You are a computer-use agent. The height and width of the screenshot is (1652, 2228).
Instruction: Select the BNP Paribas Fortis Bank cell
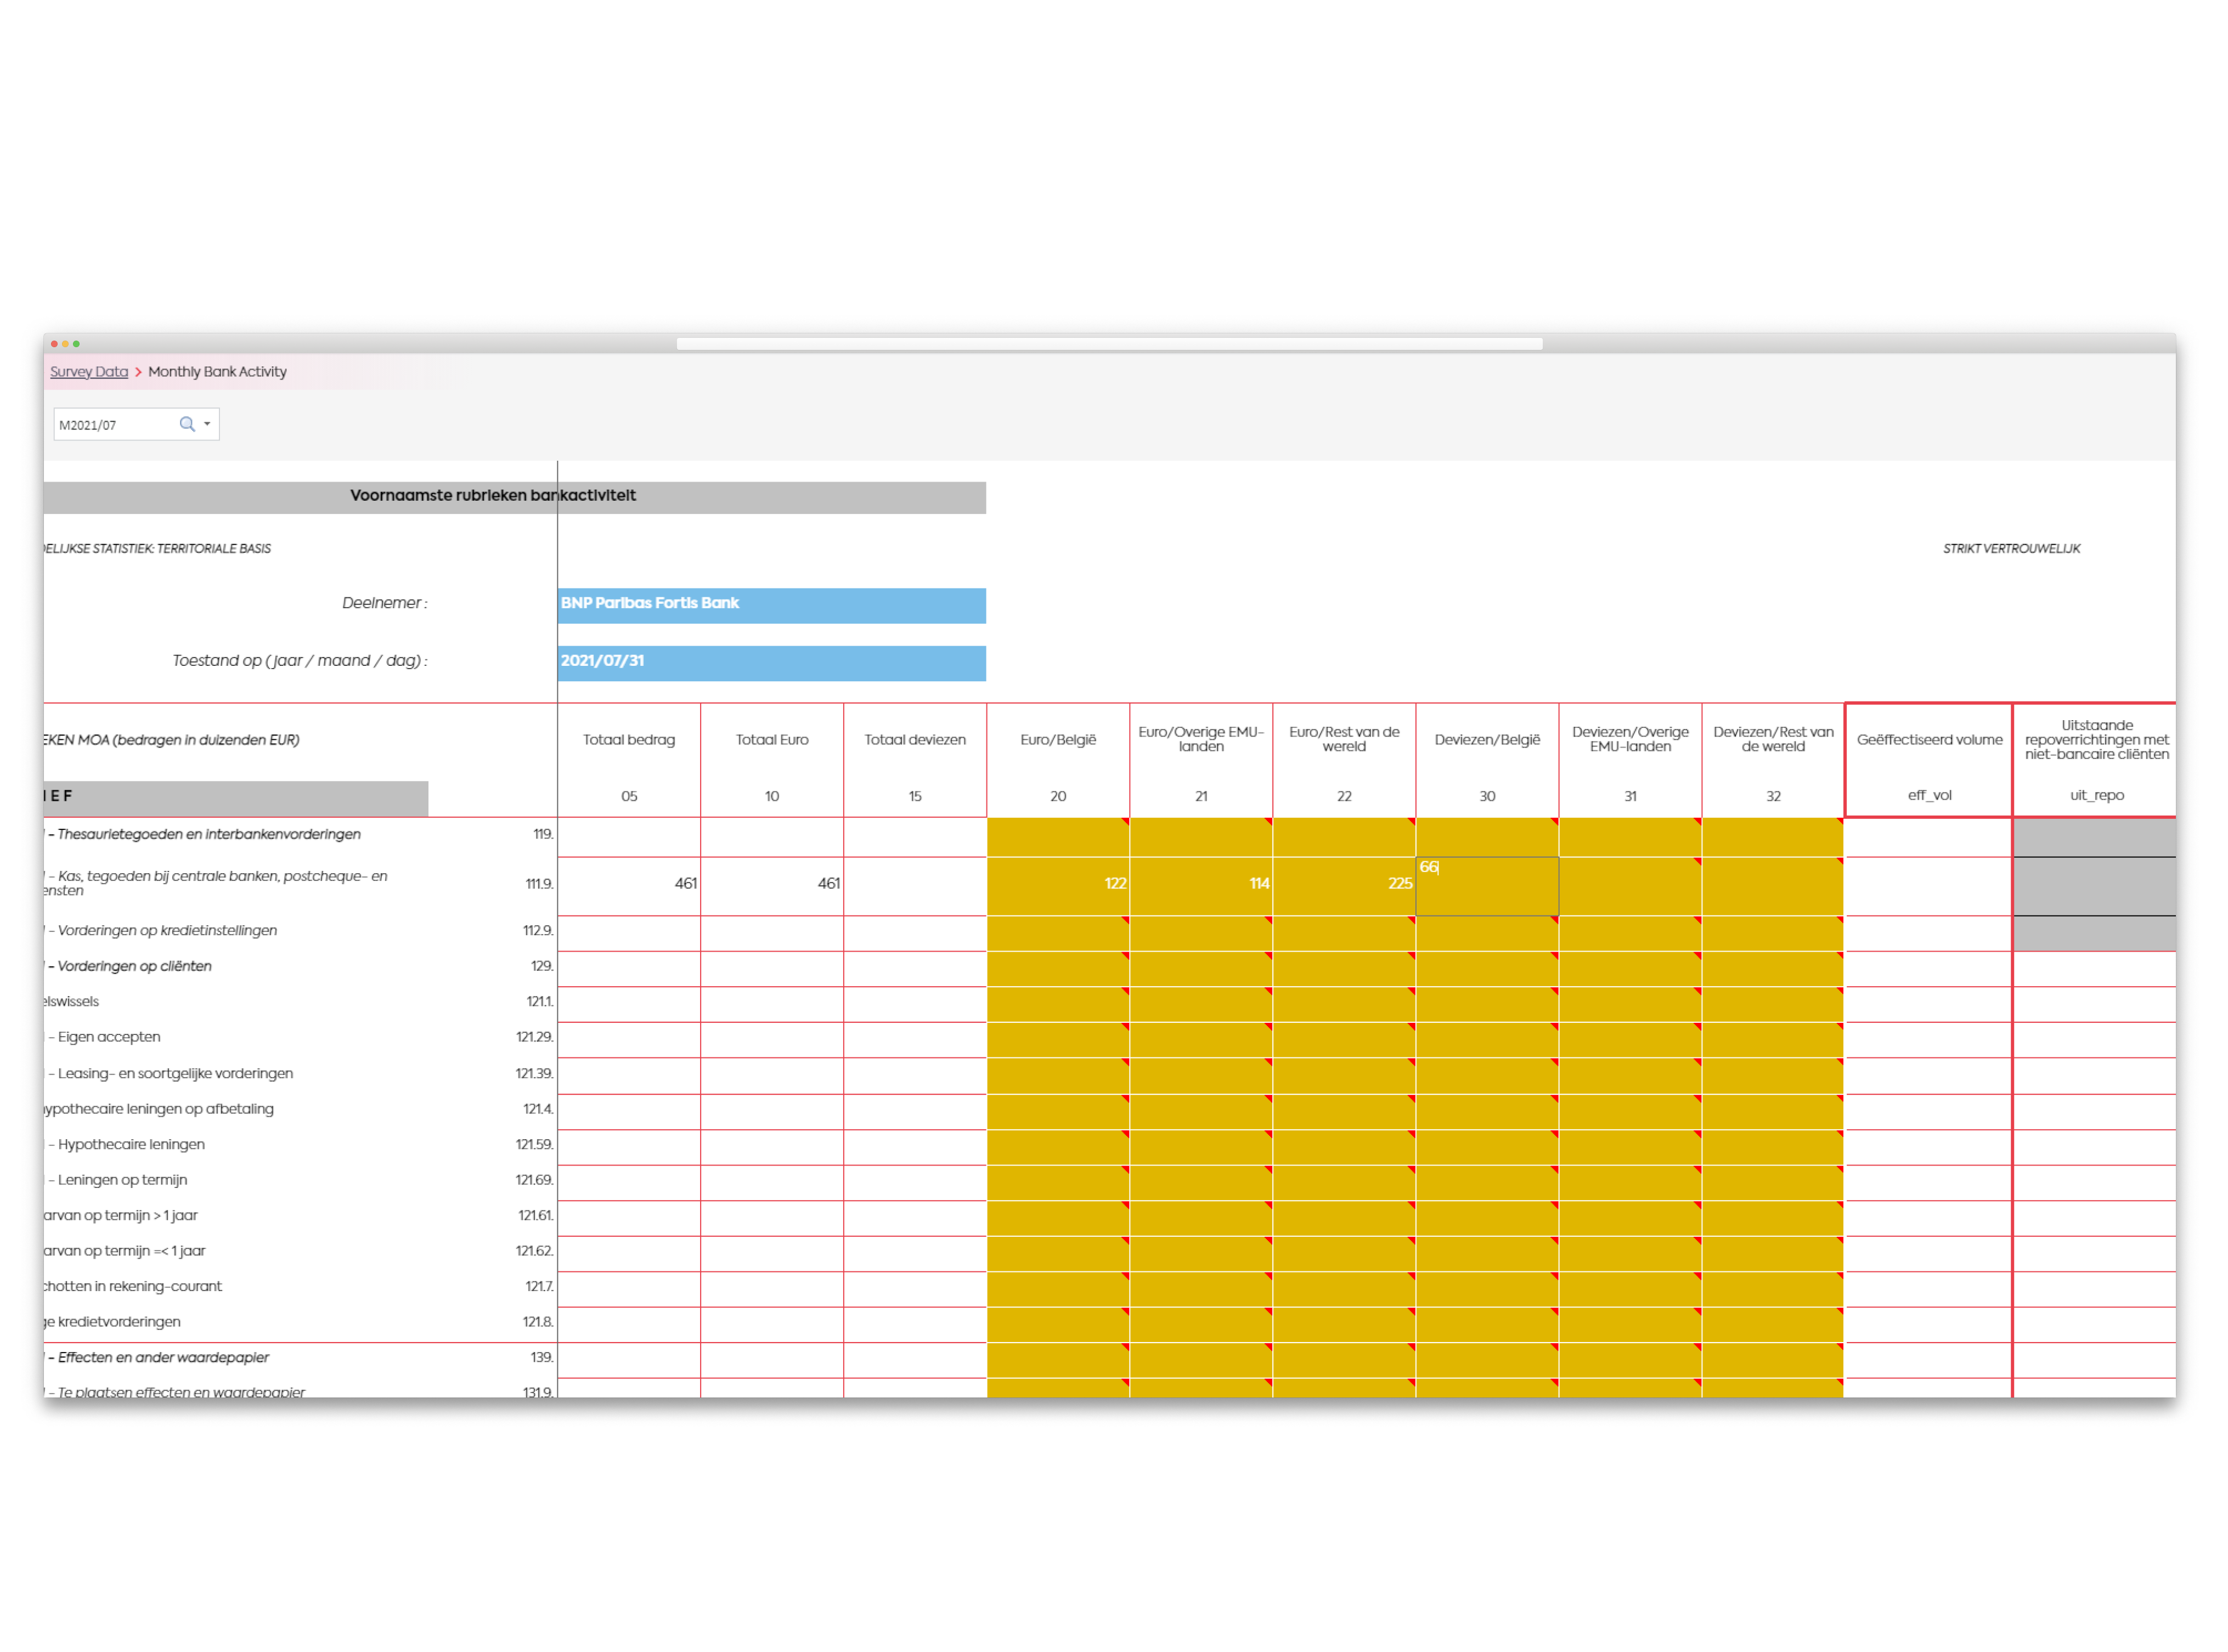coord(771,605)
